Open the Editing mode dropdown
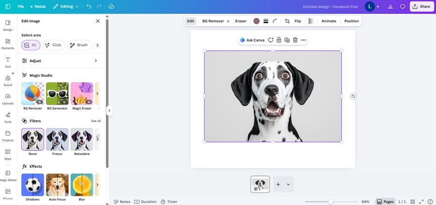 pos(66,6)
